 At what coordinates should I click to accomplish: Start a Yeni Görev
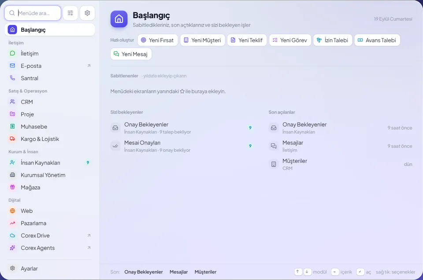click(x=290, y=40)
